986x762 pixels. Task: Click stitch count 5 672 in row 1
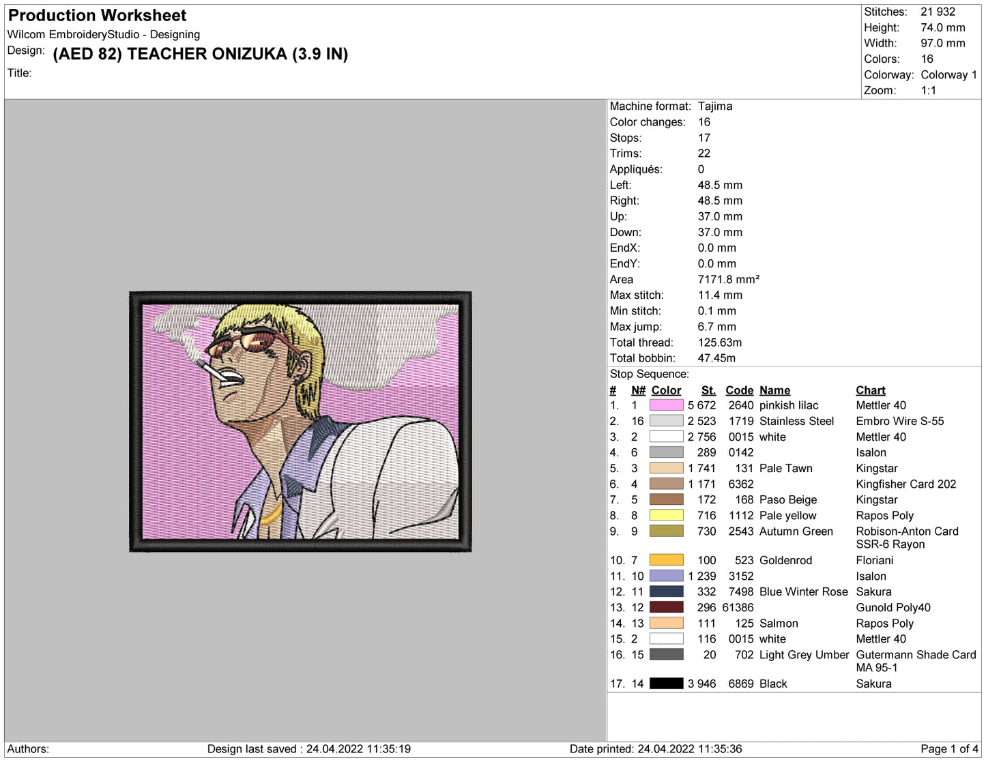[x=702, y=405]
